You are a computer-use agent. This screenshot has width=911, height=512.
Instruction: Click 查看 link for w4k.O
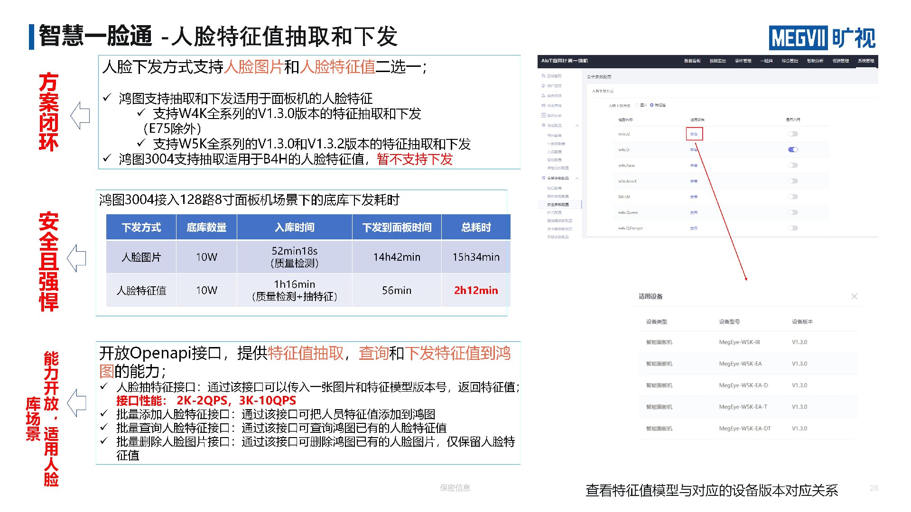pos(694,150)
